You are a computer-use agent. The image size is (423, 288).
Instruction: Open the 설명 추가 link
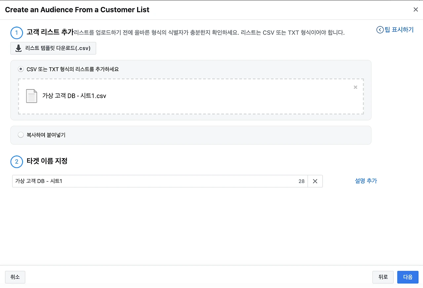point(366,181)
